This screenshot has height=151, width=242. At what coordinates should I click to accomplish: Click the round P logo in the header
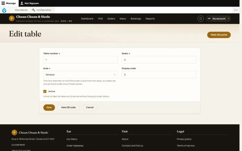[x=12, y=19]
